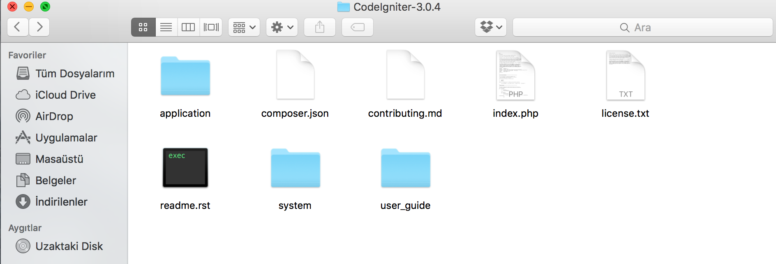Screen dimensions: 776x264
Task: Open the gear action menu
Action: [x=282, y=27]
